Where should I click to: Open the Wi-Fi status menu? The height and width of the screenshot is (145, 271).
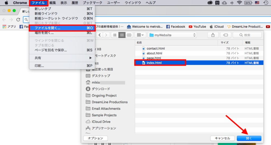(239, 3)
